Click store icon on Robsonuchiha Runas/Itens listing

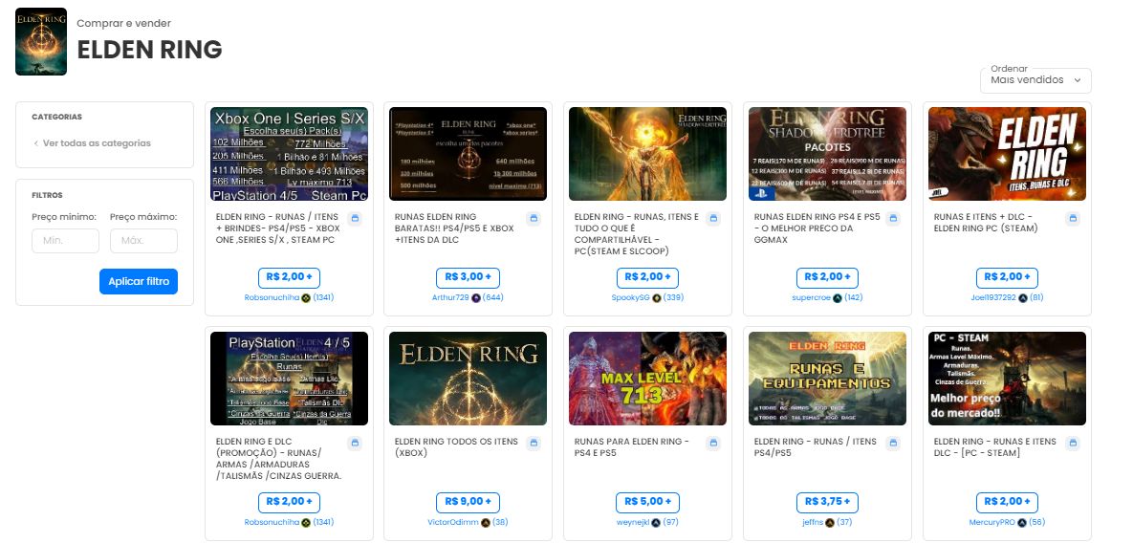(354, 218)
